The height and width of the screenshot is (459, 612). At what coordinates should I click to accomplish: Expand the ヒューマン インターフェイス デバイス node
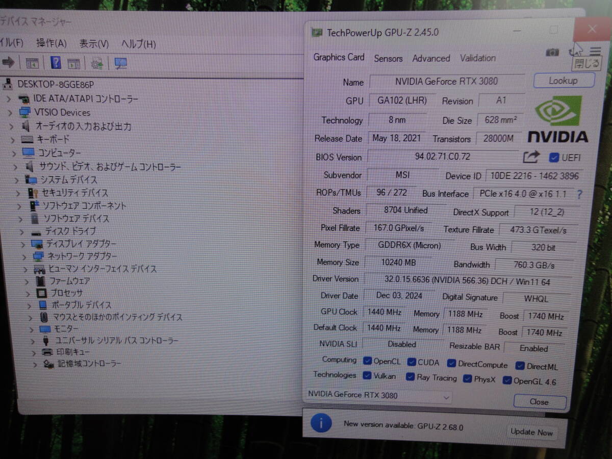point(25,269)
